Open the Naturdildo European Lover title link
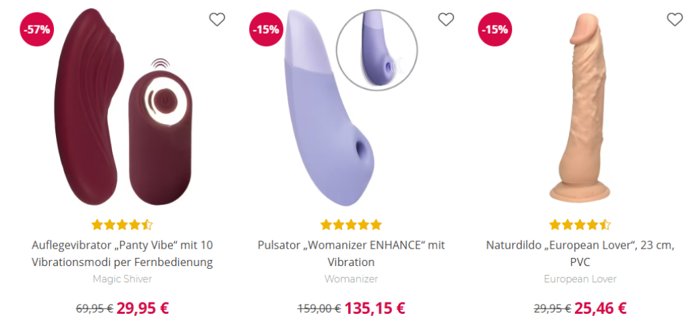Image resolution: width=691 pixels, height=322 pixels. tap(580, 254)
